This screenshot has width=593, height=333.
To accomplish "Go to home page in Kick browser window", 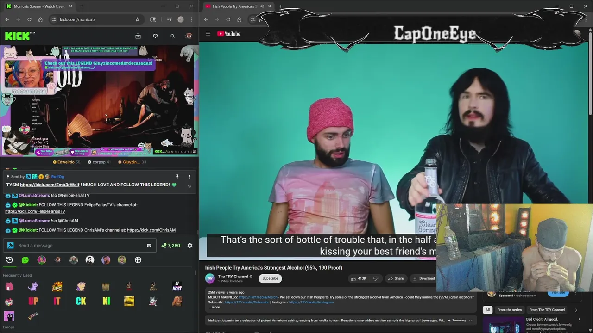I will pos(40,19).
